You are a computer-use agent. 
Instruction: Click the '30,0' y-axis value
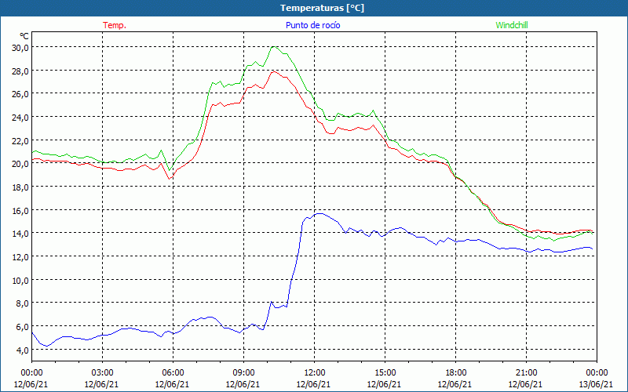pyautogui.click(x=20, y=48)
